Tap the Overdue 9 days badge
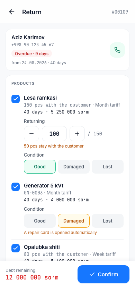This screenshot has width=135, height=293. pyautogui.click(x=31, y=53)
